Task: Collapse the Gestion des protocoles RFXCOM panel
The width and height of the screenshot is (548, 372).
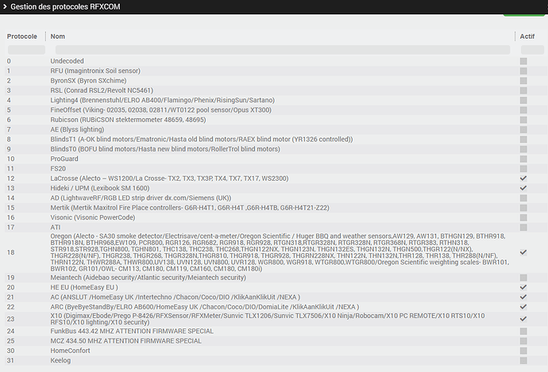Action: click(6, 6)
